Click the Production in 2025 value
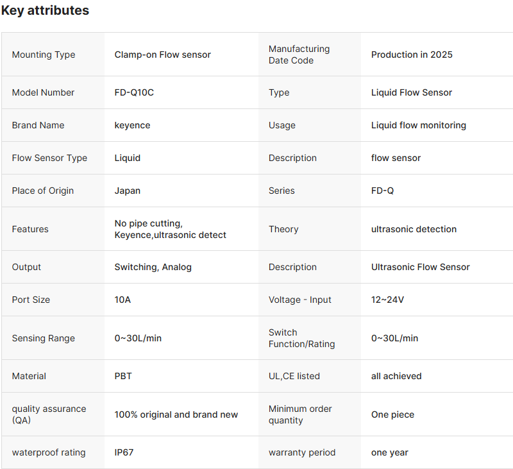 click(412, 55)
